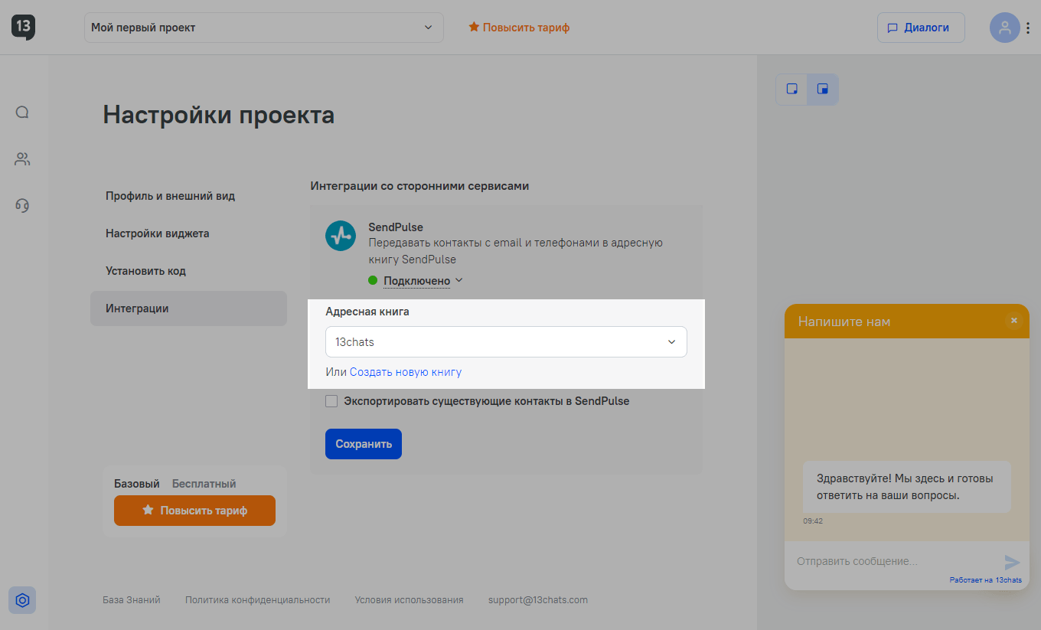
Task: Click Создать новую книгу link
Action: click(x=406, y=373)
